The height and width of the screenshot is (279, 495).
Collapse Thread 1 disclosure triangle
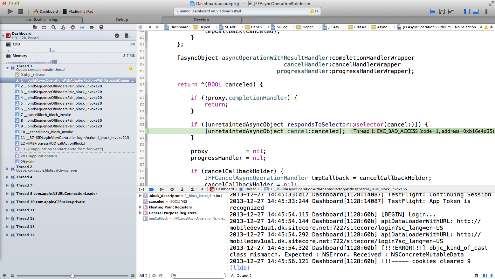pyautogui.click(x=8, y=68)
